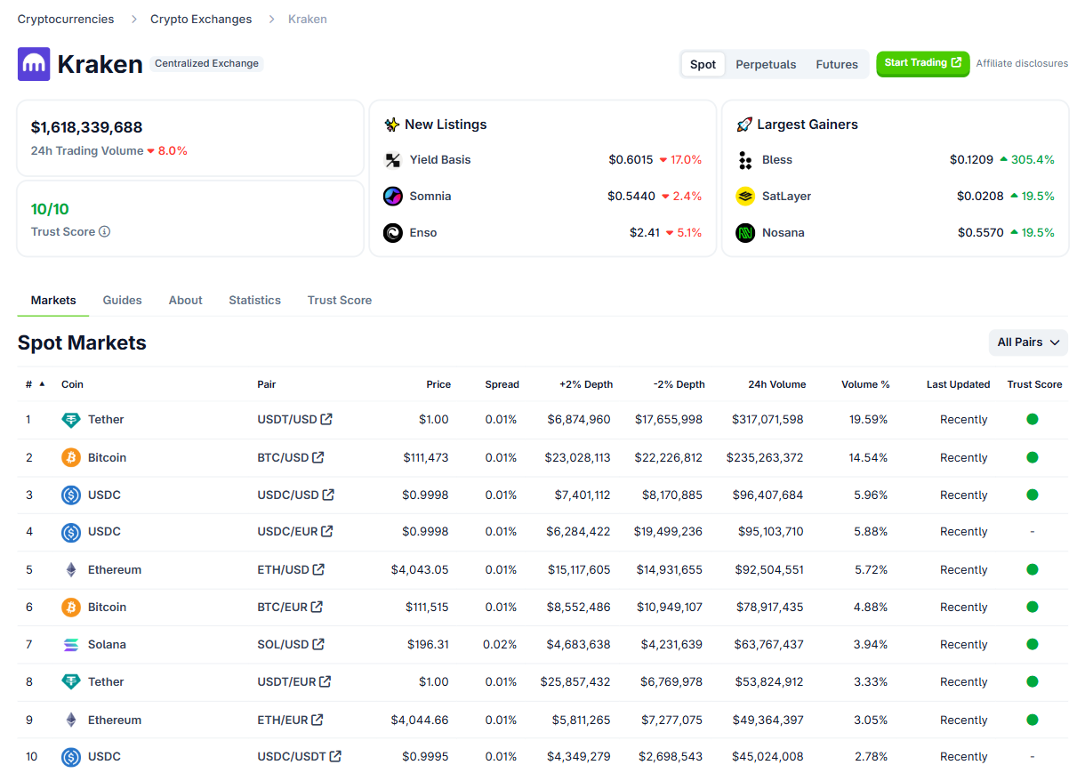The image size is (1077, 773).
Task: Switch to Futures market type
Action: click(x=837, y=65)
